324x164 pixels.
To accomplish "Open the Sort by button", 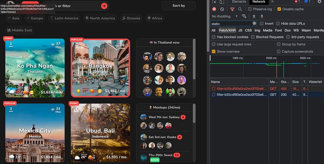I will (x=179, y=6).
